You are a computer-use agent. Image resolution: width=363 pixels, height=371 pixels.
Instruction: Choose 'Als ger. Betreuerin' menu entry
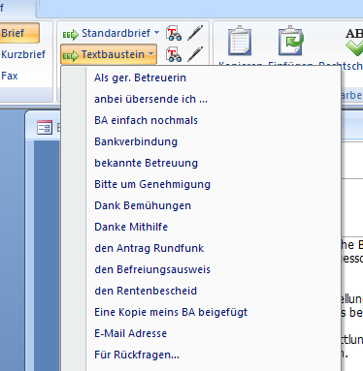[201, 77]
